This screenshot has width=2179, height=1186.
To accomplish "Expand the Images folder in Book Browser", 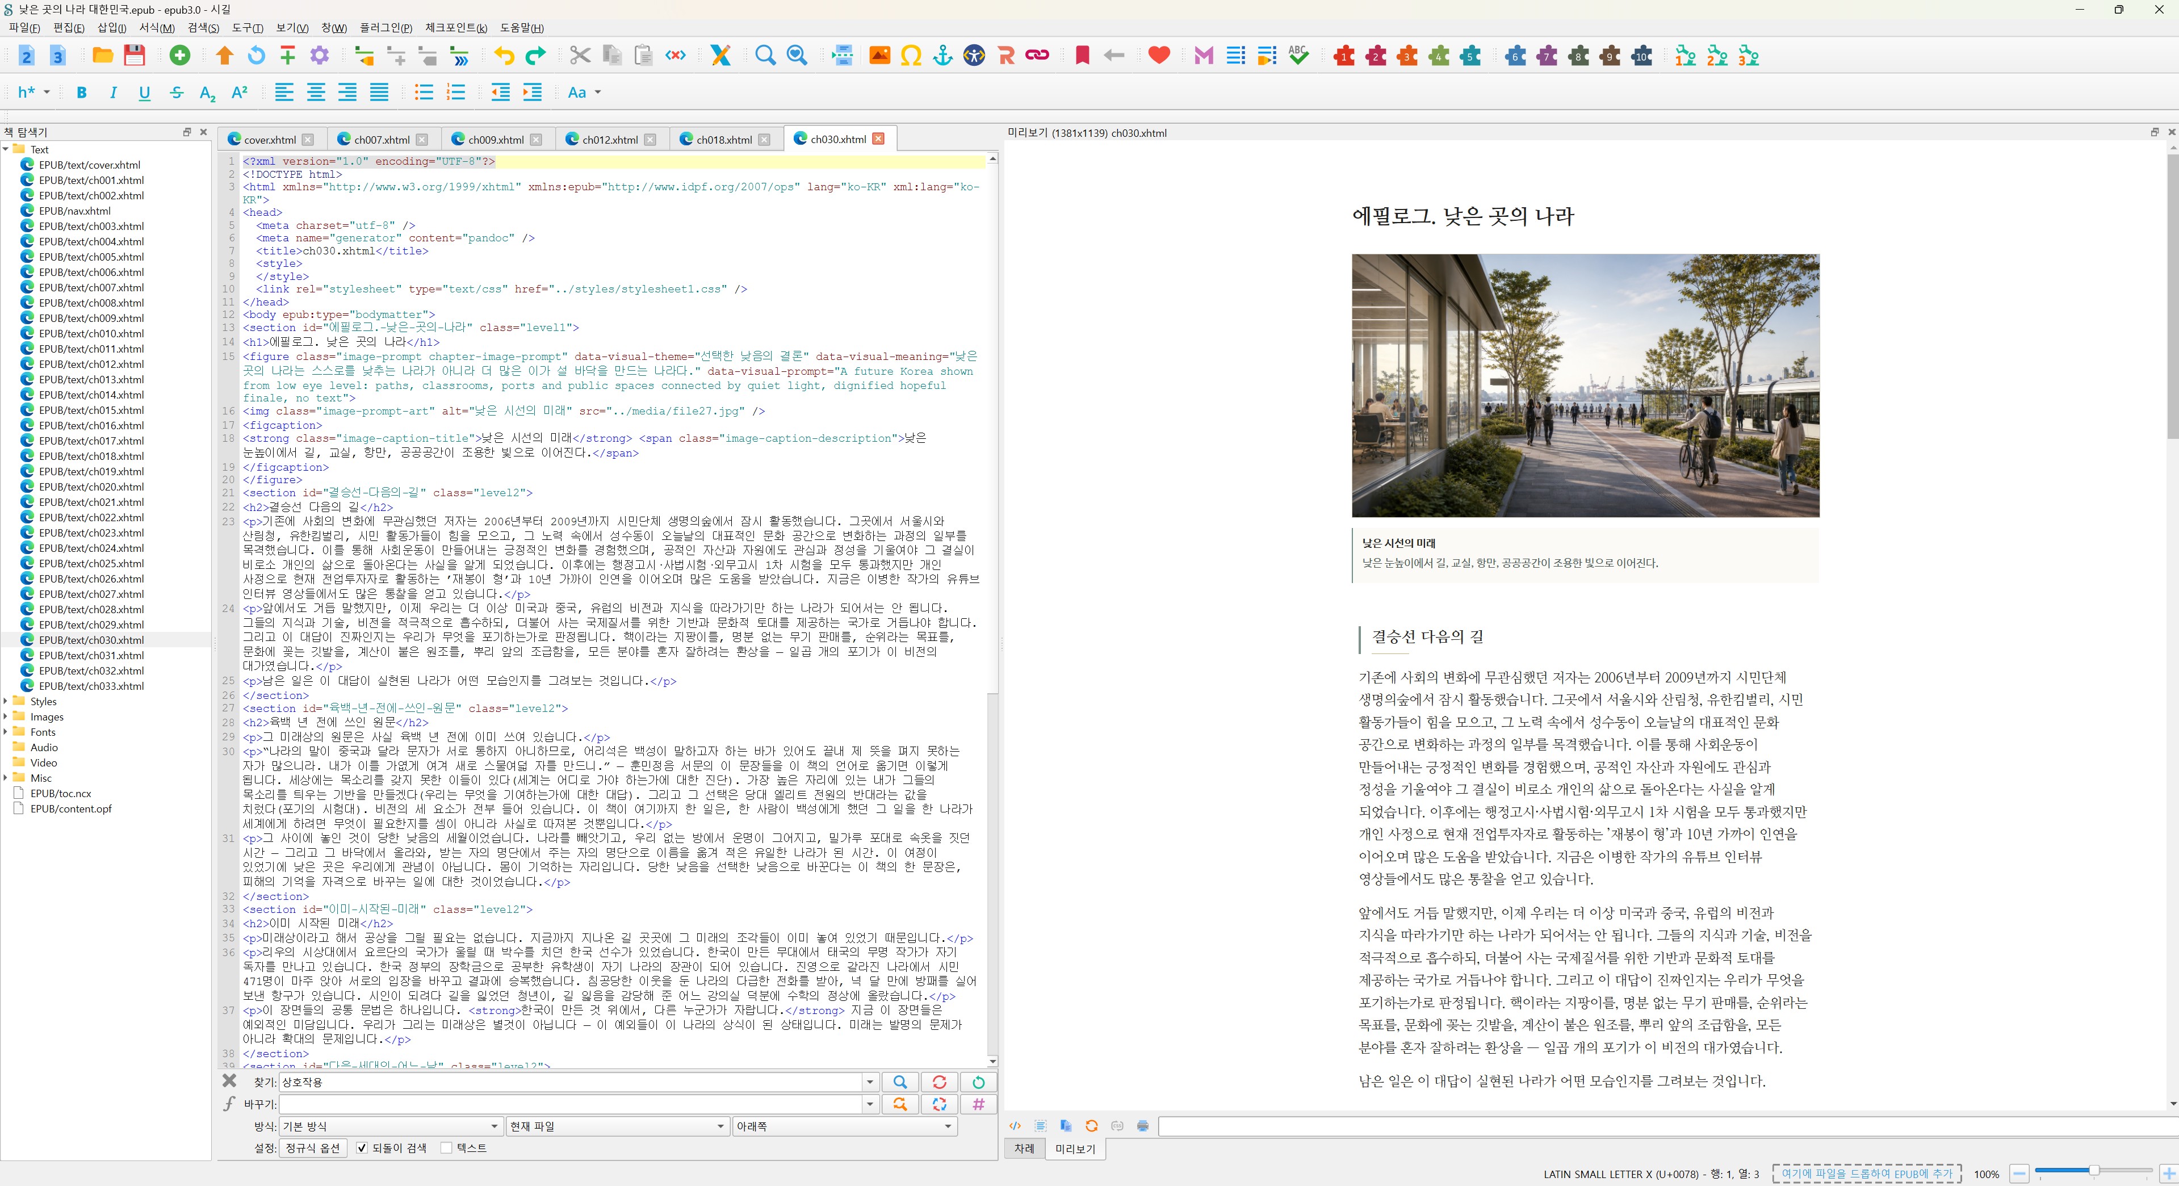I will 6,716.
